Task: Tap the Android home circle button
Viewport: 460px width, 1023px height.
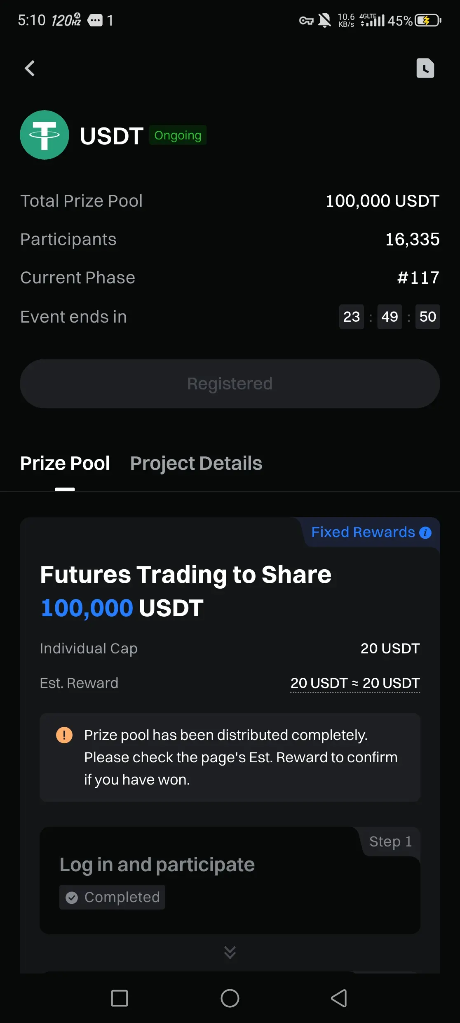Action: tap(230, 998)
